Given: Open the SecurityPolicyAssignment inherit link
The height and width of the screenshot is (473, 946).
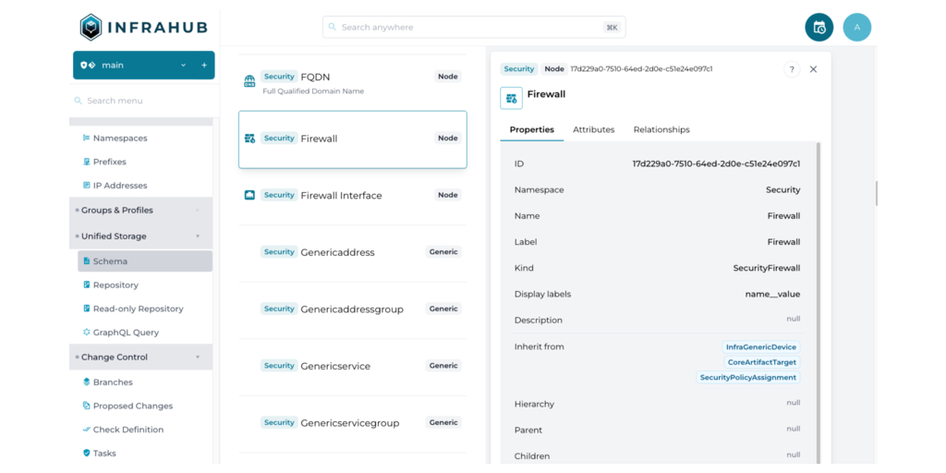Looking at the screenshot, I should point(747,378).
